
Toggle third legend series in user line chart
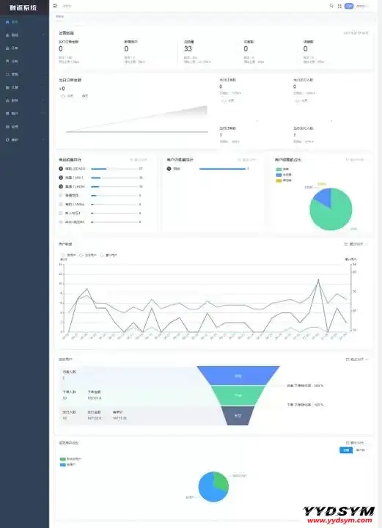tap(109, 255)
